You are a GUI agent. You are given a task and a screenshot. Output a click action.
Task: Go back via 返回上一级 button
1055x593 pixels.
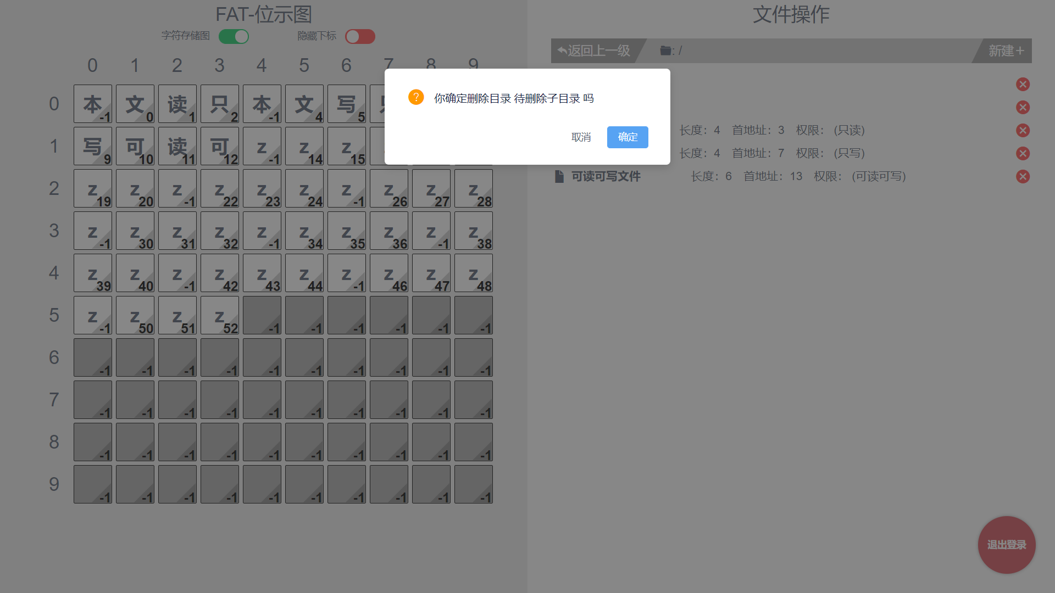594,51
